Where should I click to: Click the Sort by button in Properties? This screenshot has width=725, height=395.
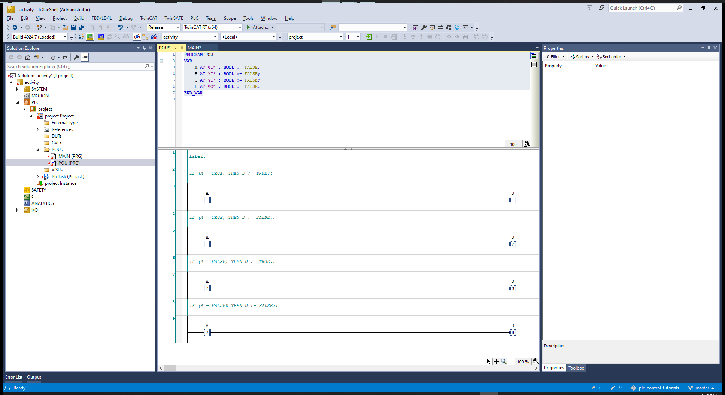(582, 57)
